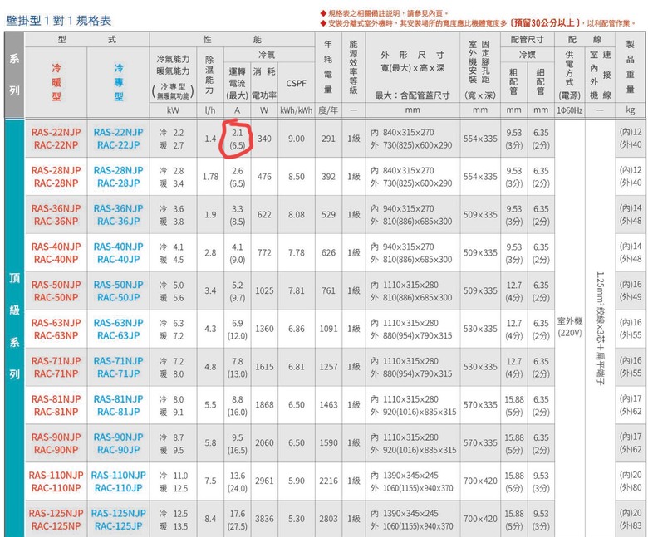Click the CSPF column header
Screen dimensions: 648x537
[297, 83]
